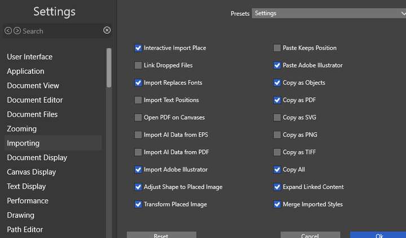Screen dimensions: 406x238
Task: Disable Merge Imported Styles
Action: click(277, 204)
